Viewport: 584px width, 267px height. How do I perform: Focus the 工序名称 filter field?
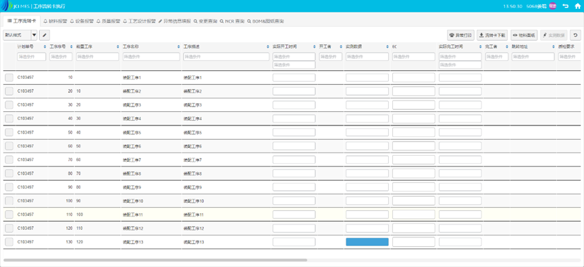(151, 57)
